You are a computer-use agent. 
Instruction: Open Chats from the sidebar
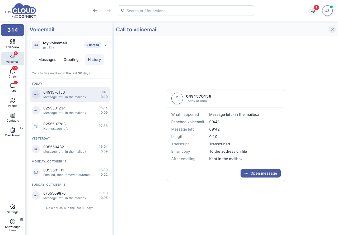[13, 73]
